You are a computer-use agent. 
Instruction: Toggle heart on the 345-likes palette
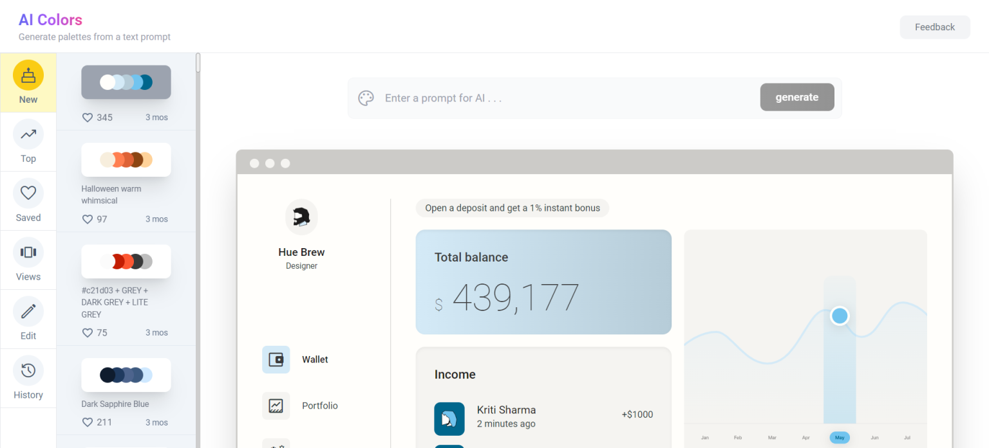coord(88,118)
